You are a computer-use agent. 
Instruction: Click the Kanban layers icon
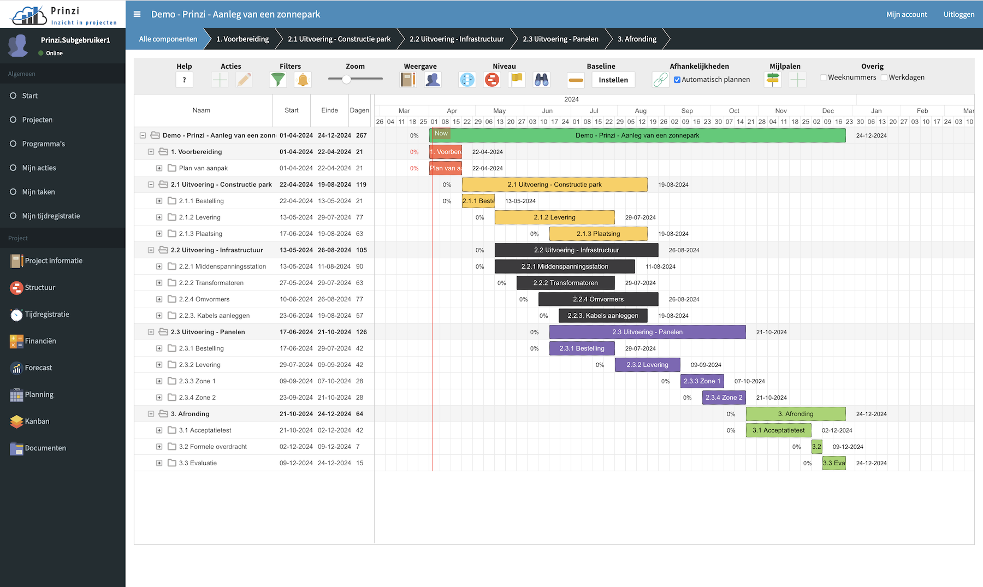16,422
